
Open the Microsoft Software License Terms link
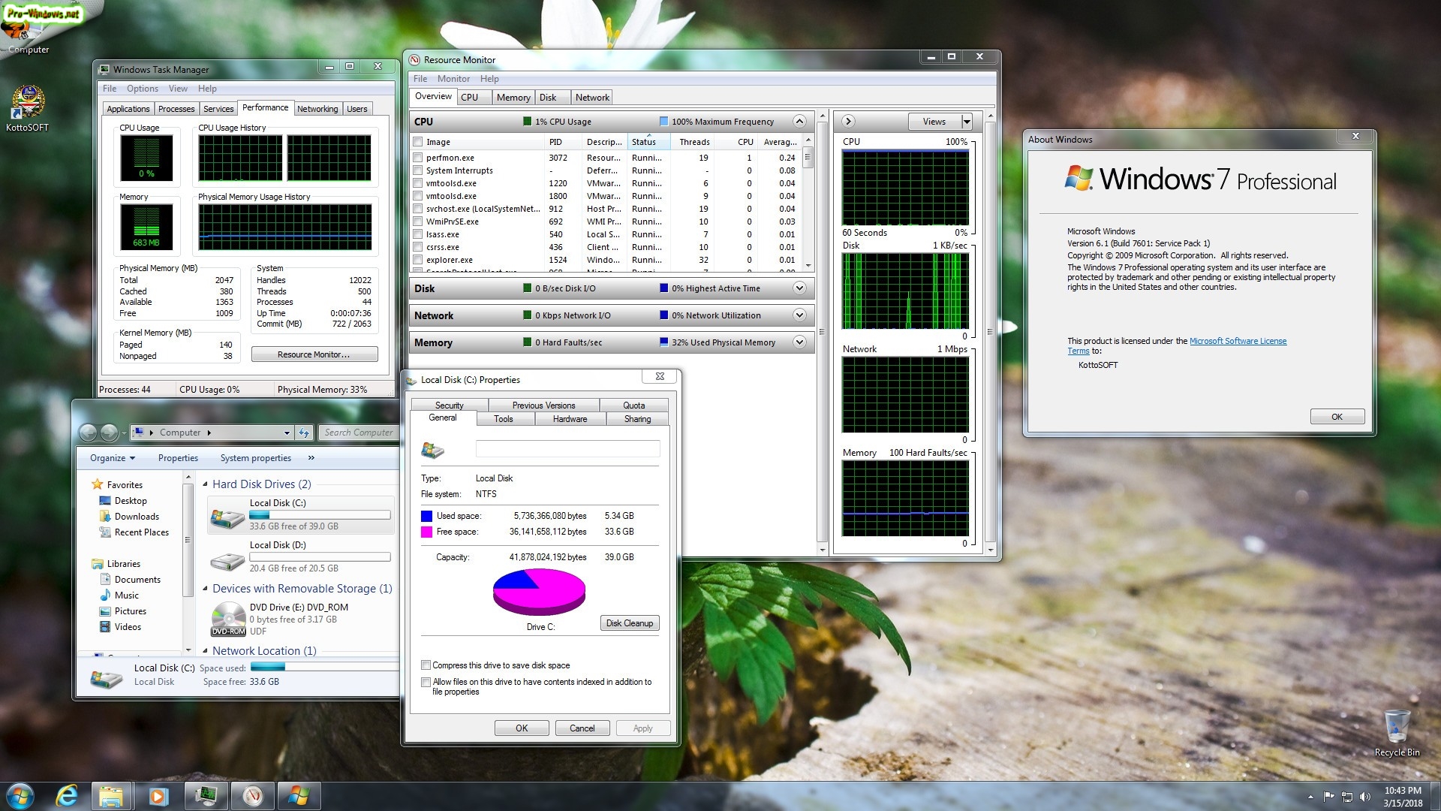click(x=1238, y=341)
